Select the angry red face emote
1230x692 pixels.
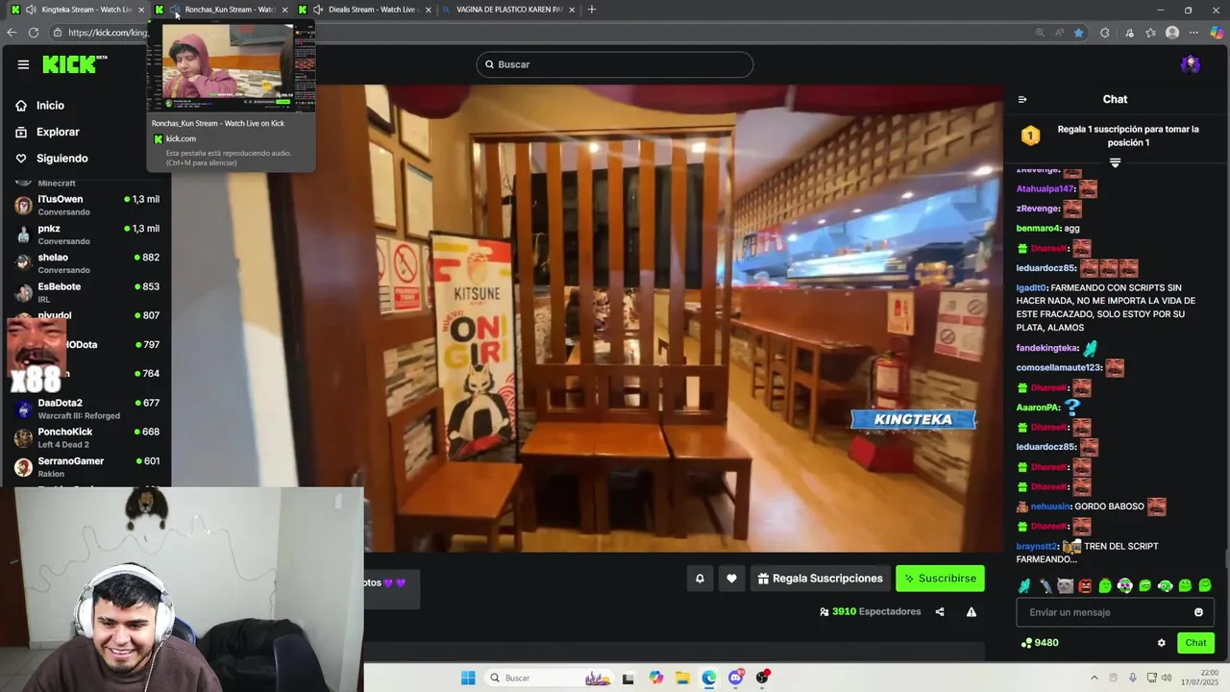1085,585
